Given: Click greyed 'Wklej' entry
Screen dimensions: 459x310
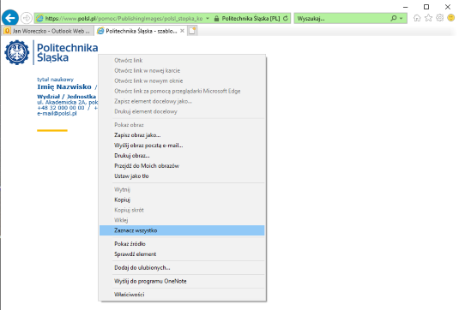Looking at the screenshot, I should pos(182,220).
